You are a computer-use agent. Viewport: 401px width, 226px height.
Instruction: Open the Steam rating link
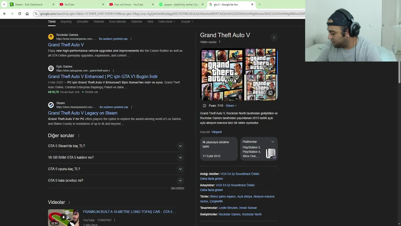pos(231,106)
